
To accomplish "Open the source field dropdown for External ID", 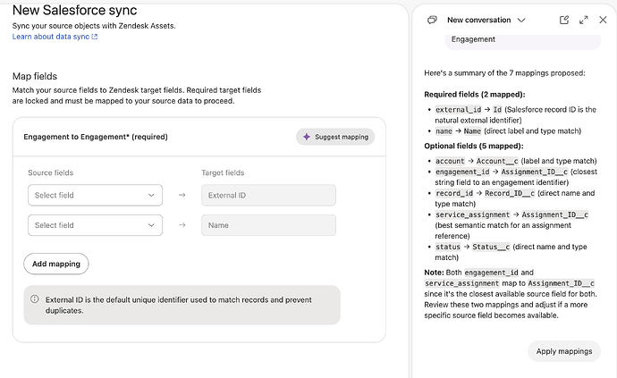I will pos(95,195).
